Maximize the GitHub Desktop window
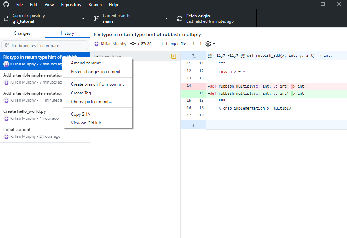The width and height of the screenshot is (347, 238). click(323, 4)
